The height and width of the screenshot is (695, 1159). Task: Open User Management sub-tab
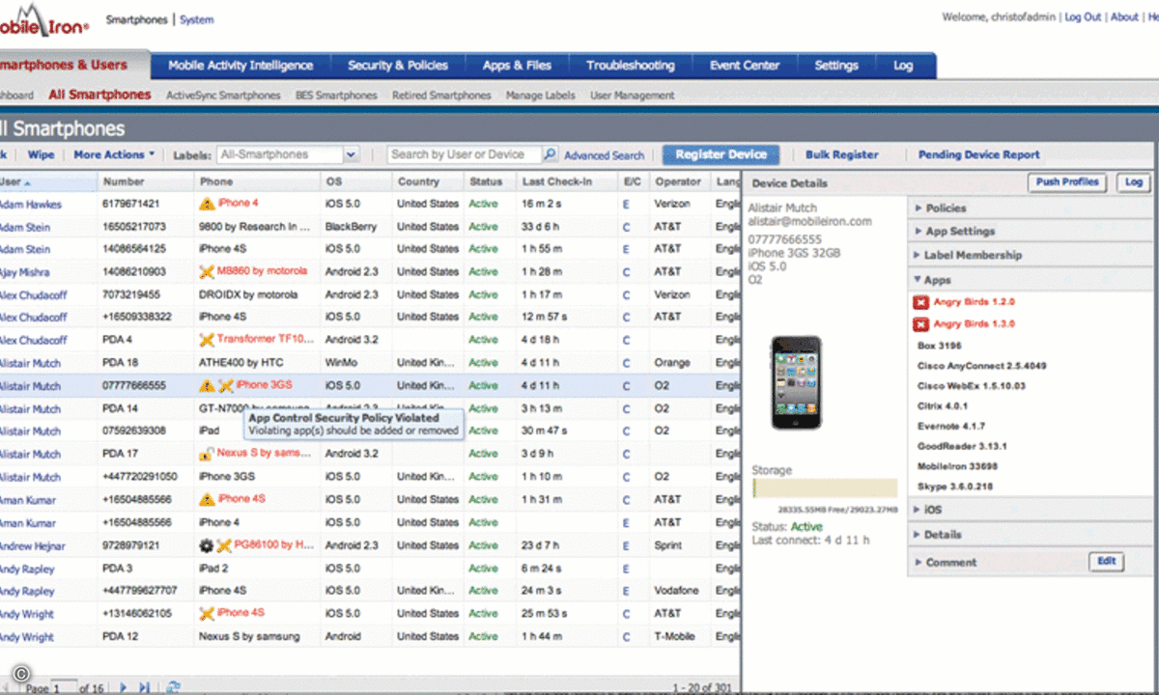click(x=632, y=96)
